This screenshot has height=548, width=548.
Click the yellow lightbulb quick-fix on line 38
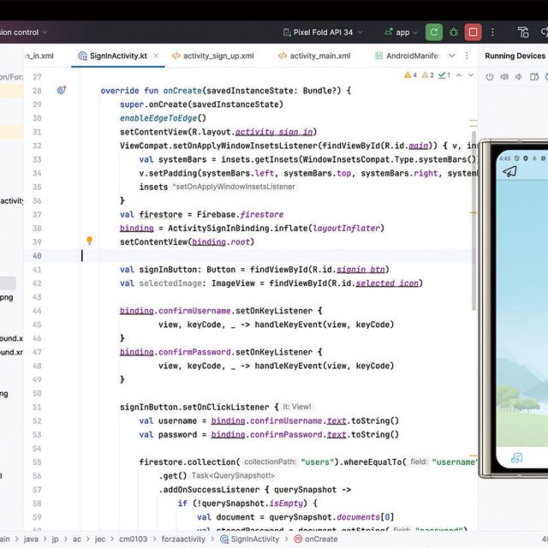[x=89, y=241]
